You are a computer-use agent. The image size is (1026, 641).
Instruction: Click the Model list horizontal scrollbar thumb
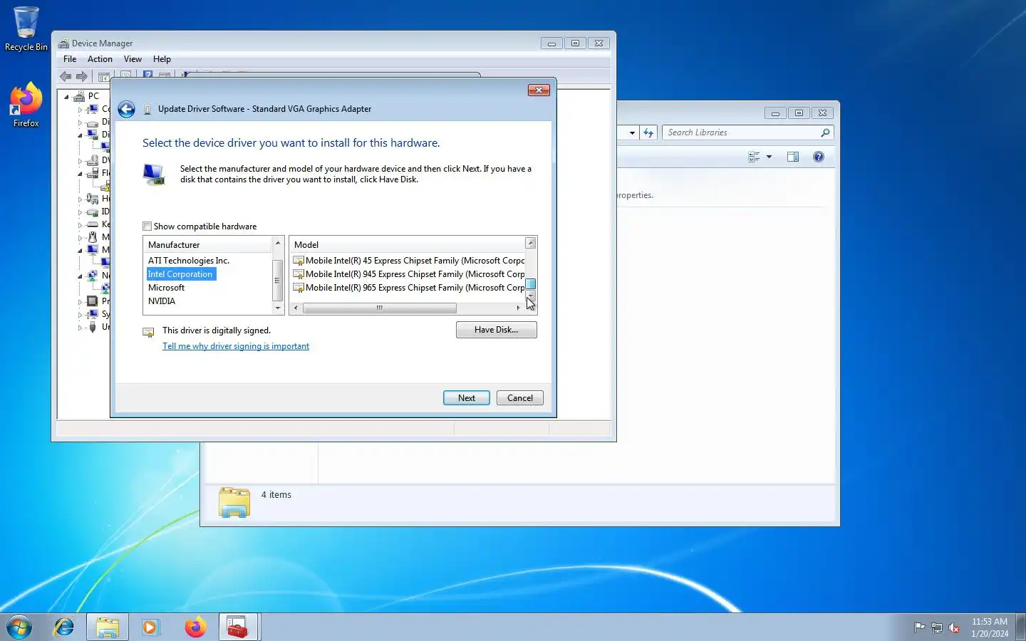pyautogui.click(x=379, y=308)
